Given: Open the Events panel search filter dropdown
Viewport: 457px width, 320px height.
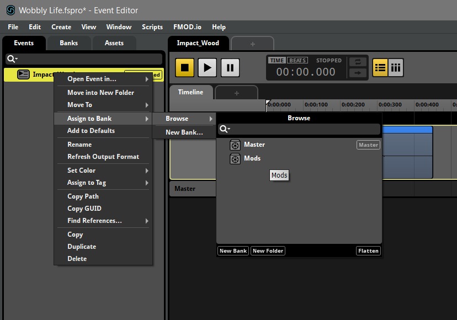Looking at the screenshot, I should (x=12, y=58).
